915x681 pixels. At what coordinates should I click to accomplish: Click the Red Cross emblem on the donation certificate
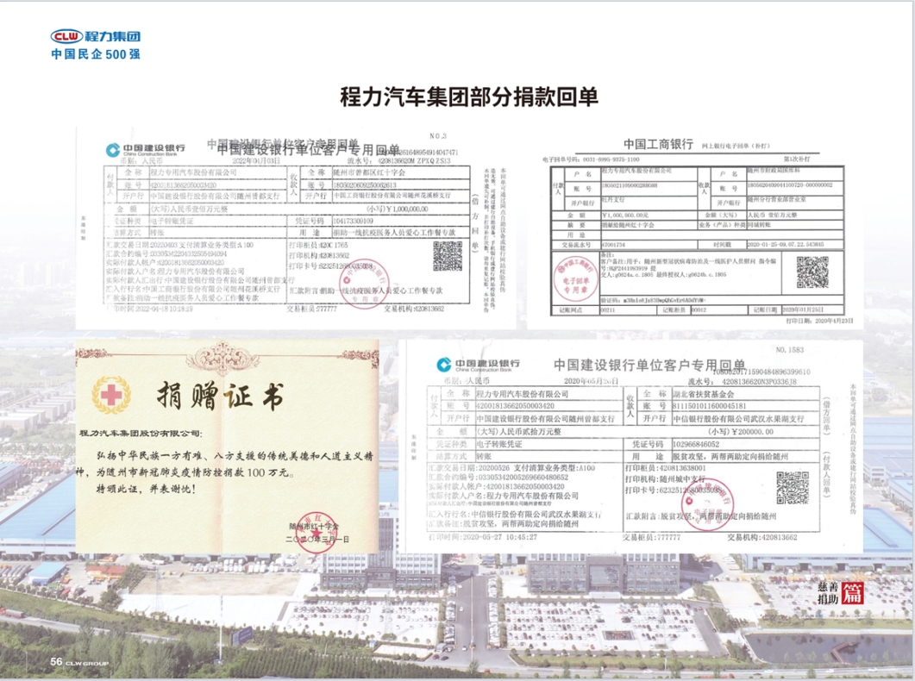(x=111, y=396)
